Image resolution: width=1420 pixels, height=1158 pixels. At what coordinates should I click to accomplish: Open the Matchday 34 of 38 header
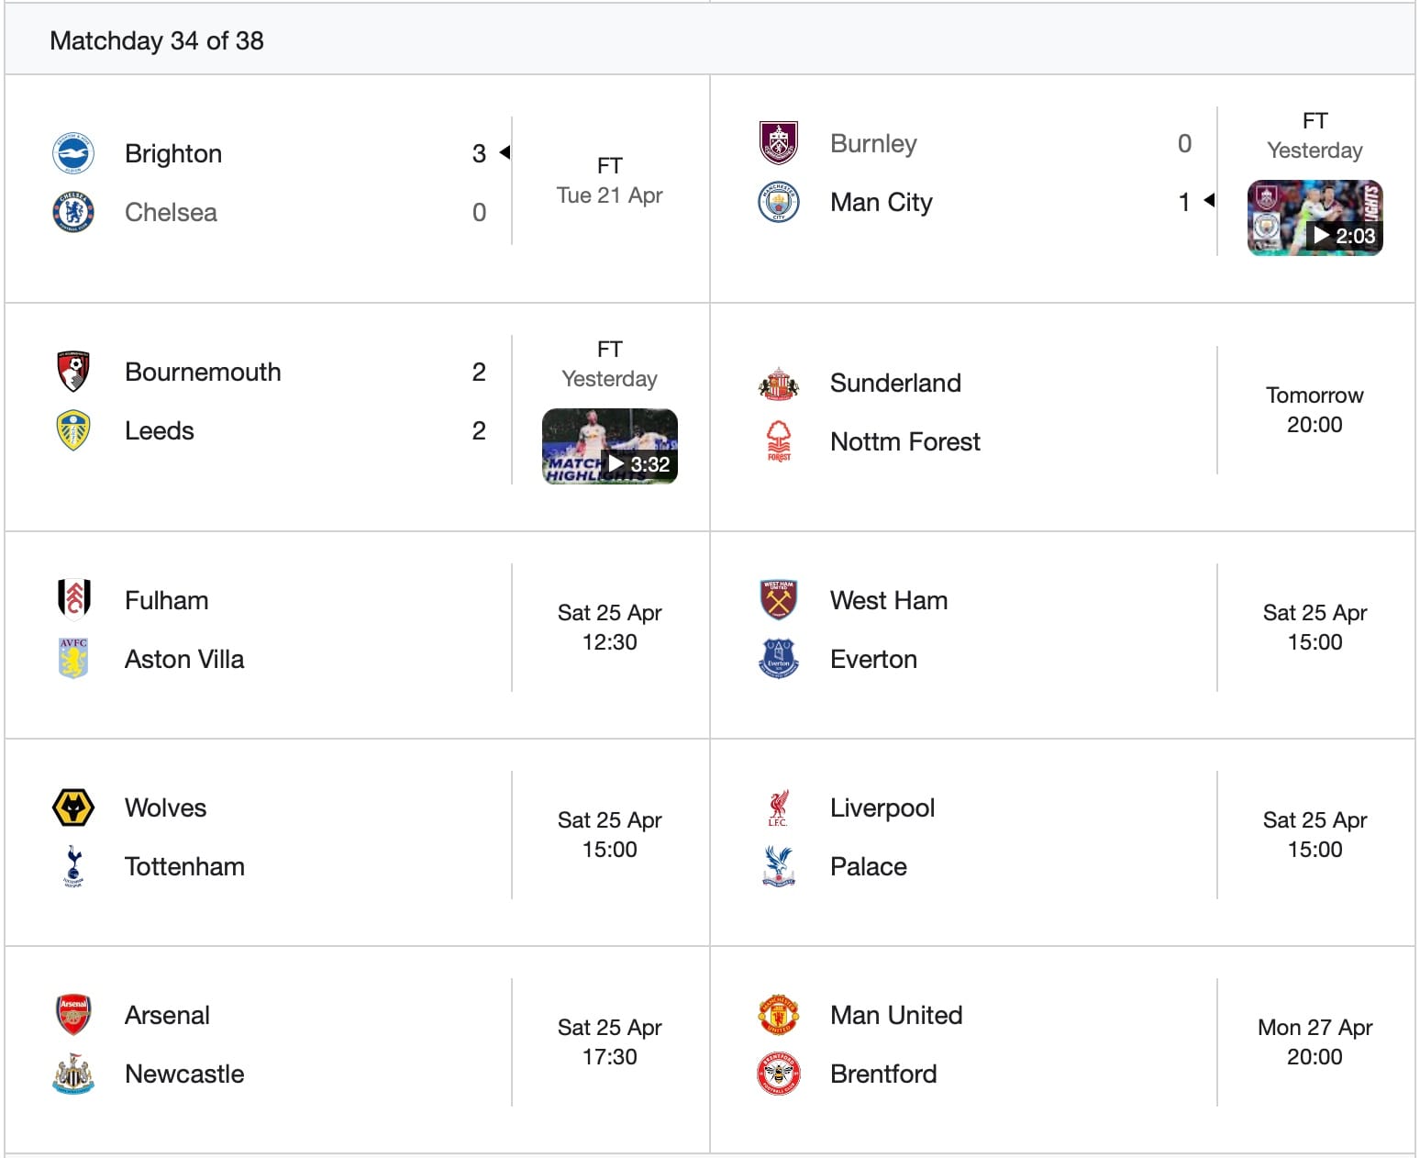point(157,40)
